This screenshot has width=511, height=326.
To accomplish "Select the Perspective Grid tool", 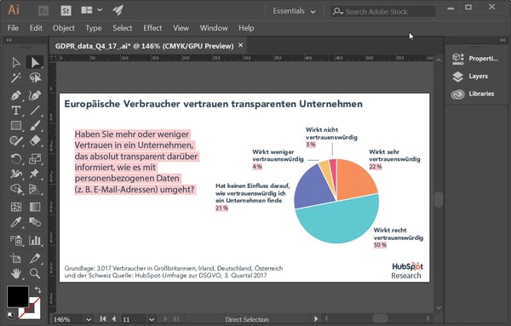I will coord(35,189).
